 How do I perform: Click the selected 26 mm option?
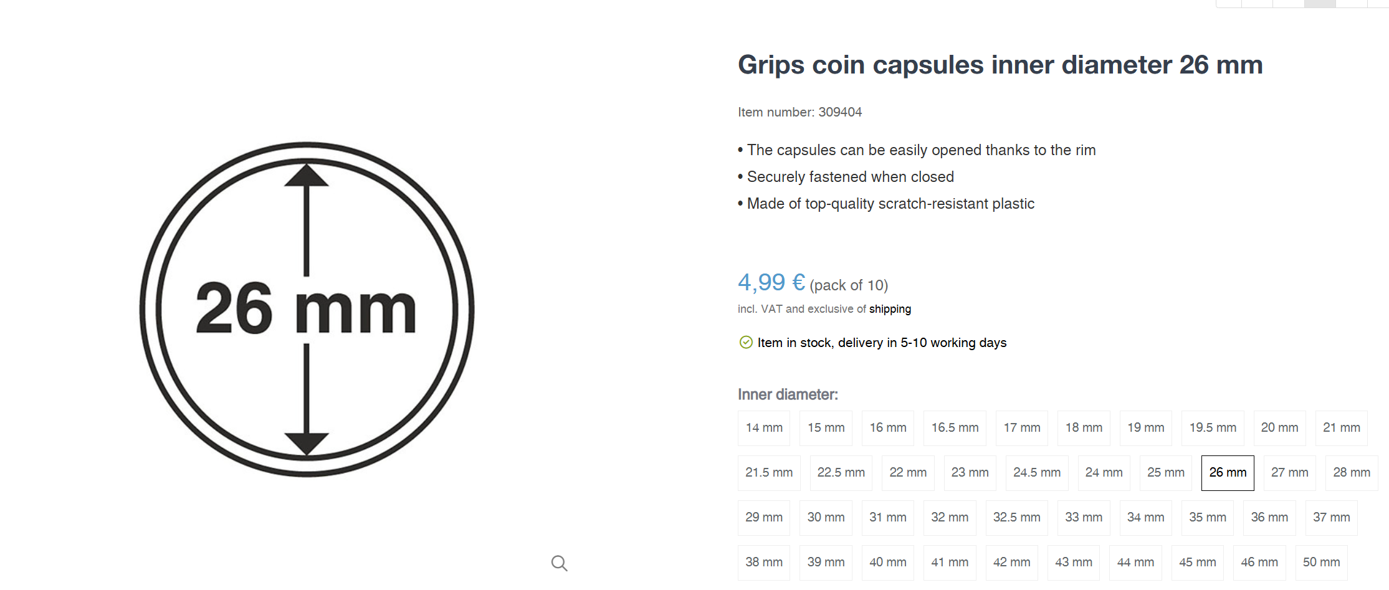click(1227, 473)
